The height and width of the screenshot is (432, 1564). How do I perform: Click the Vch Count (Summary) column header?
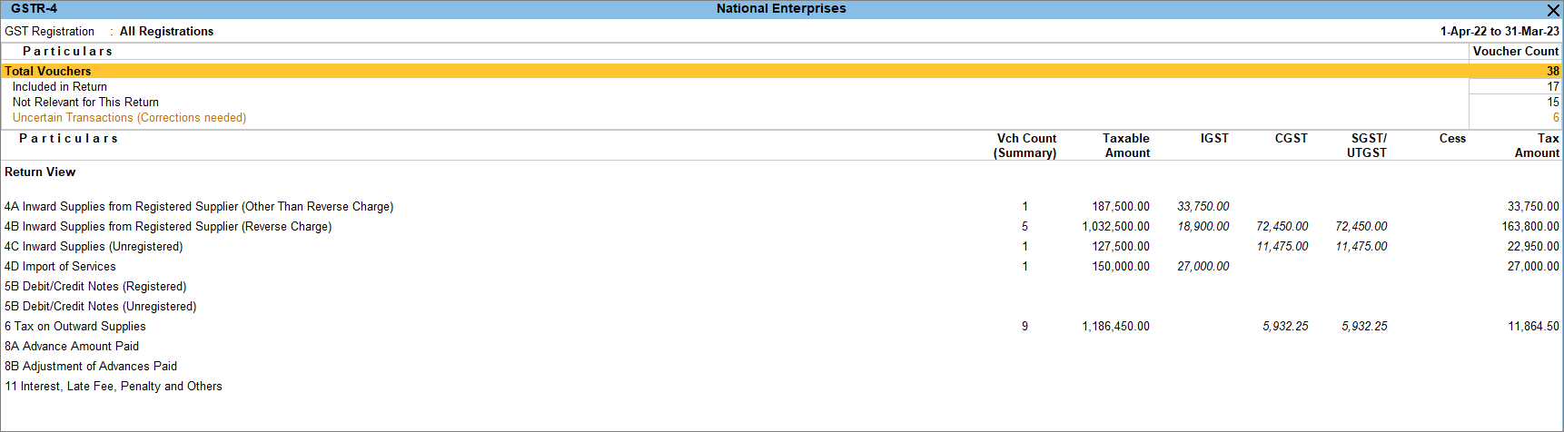click(x=1025, y=146)
